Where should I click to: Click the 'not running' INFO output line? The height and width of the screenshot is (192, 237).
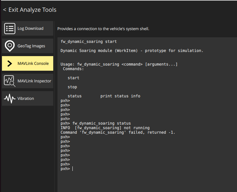(105, 128)
